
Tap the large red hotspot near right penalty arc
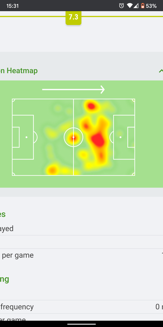pos(98,140)
